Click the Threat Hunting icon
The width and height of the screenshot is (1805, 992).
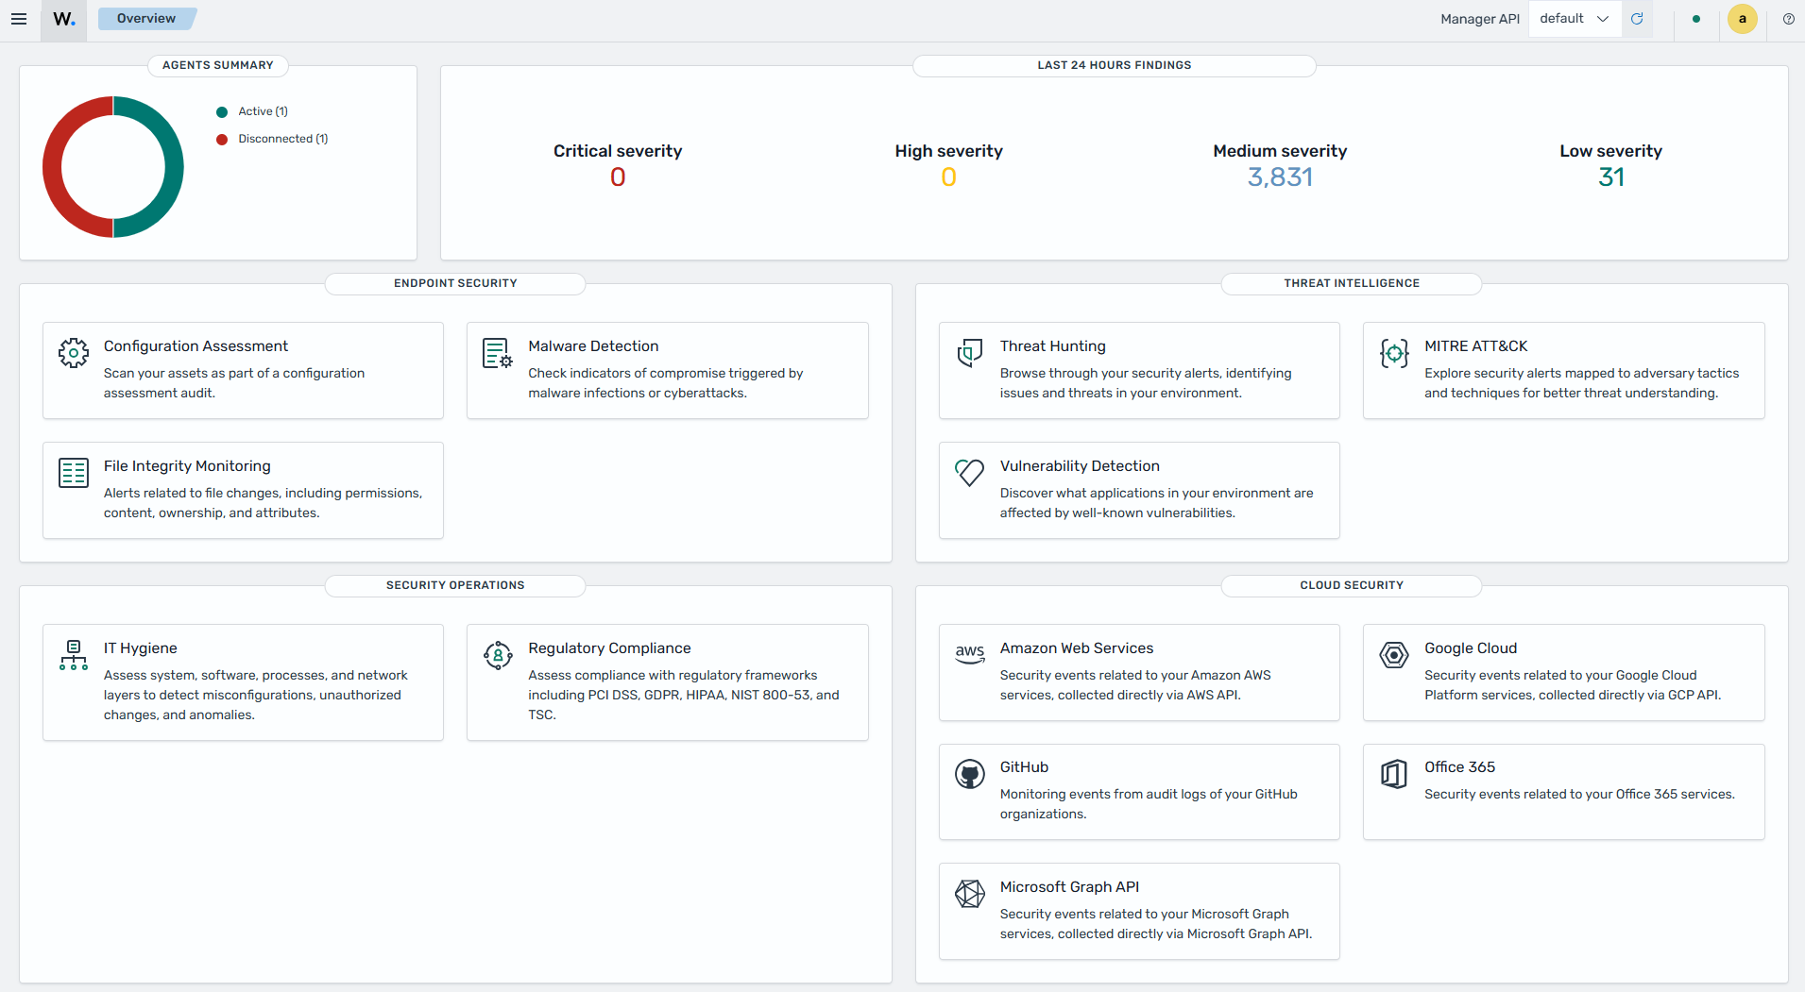970,353
